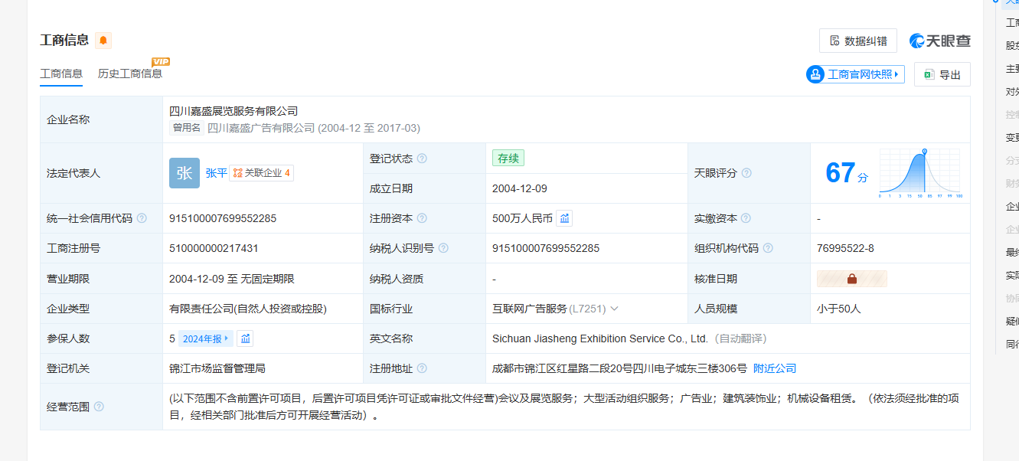Switch to 历史工商信息 tab
Screen dimensions: 1019x461
(130, 74)
